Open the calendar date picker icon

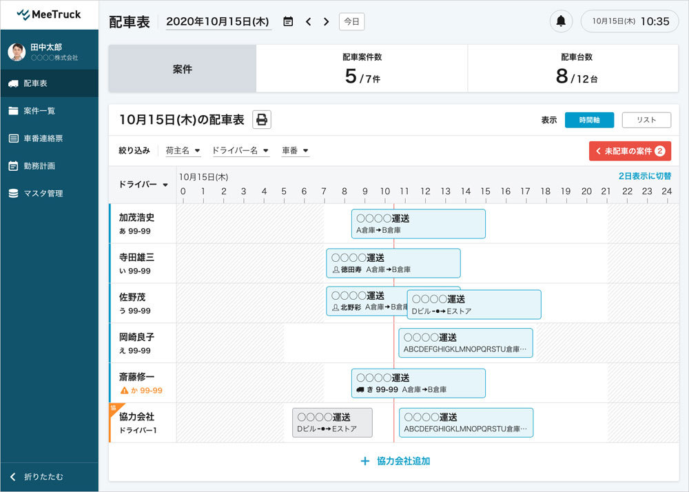(288, 22)
